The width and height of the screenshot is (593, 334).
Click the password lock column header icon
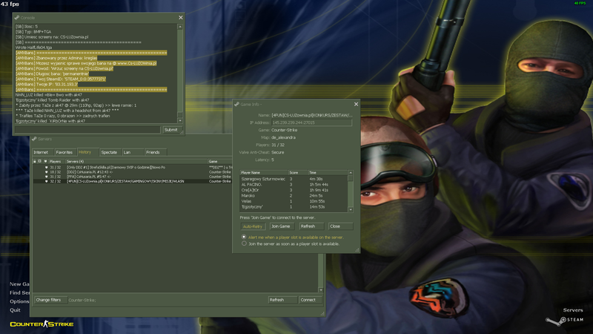point(34,161)
